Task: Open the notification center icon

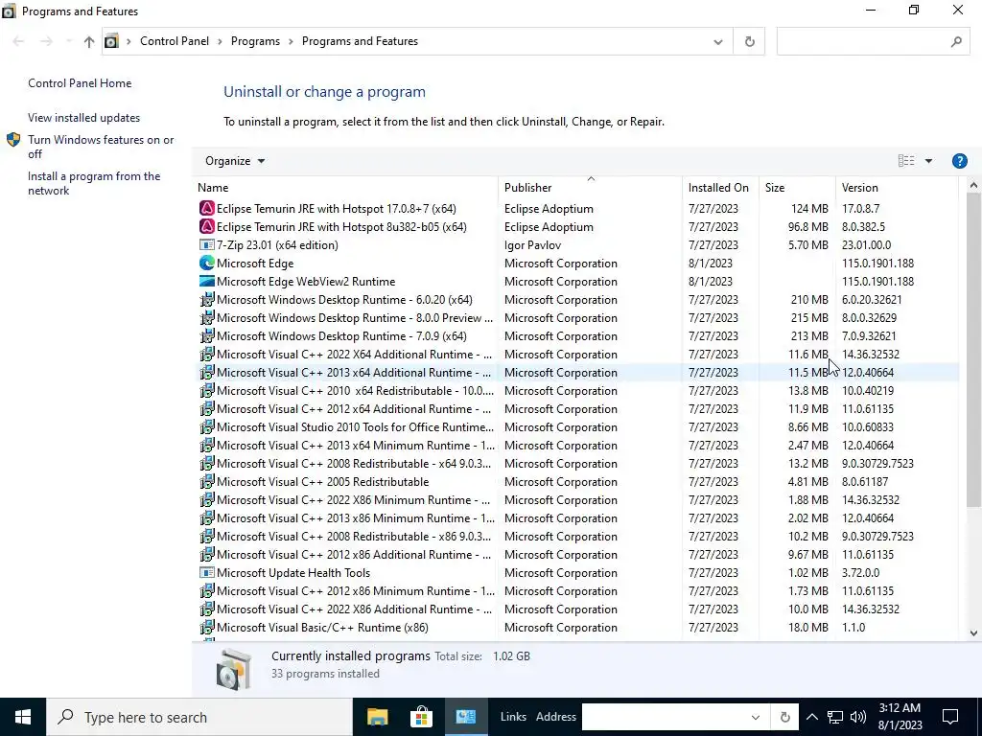Action: (950, 717)
